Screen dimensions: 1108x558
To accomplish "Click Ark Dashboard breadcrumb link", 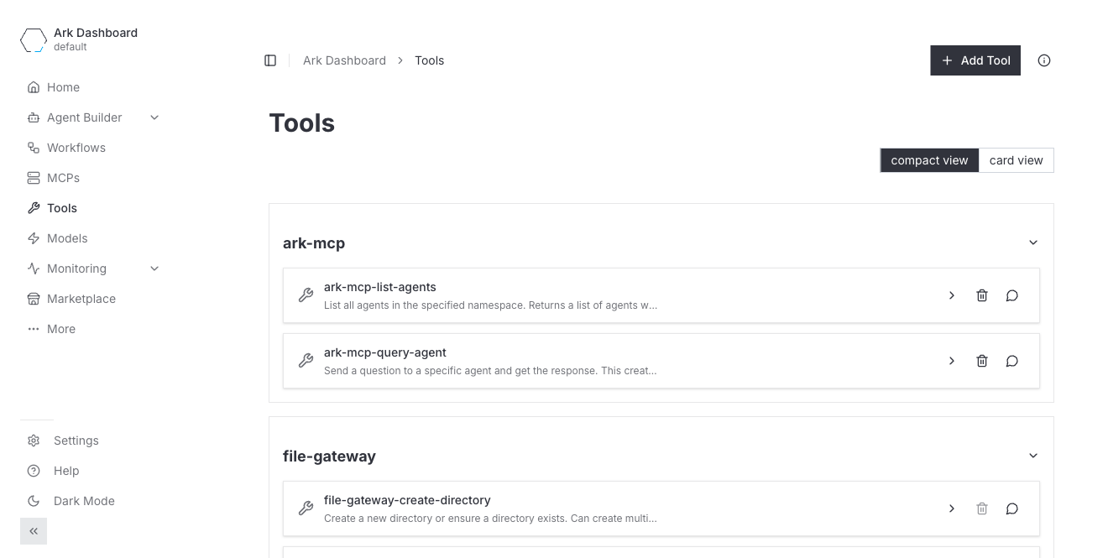I will click(344, 60).
